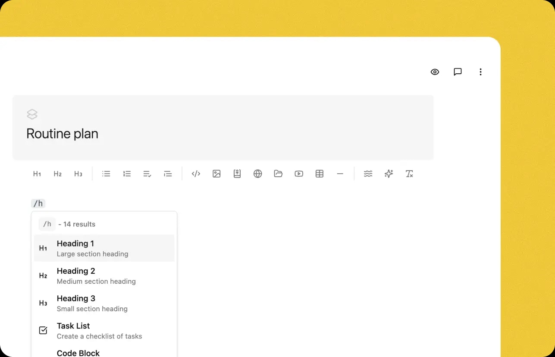Insert a video with the play icon

(299, 174)
